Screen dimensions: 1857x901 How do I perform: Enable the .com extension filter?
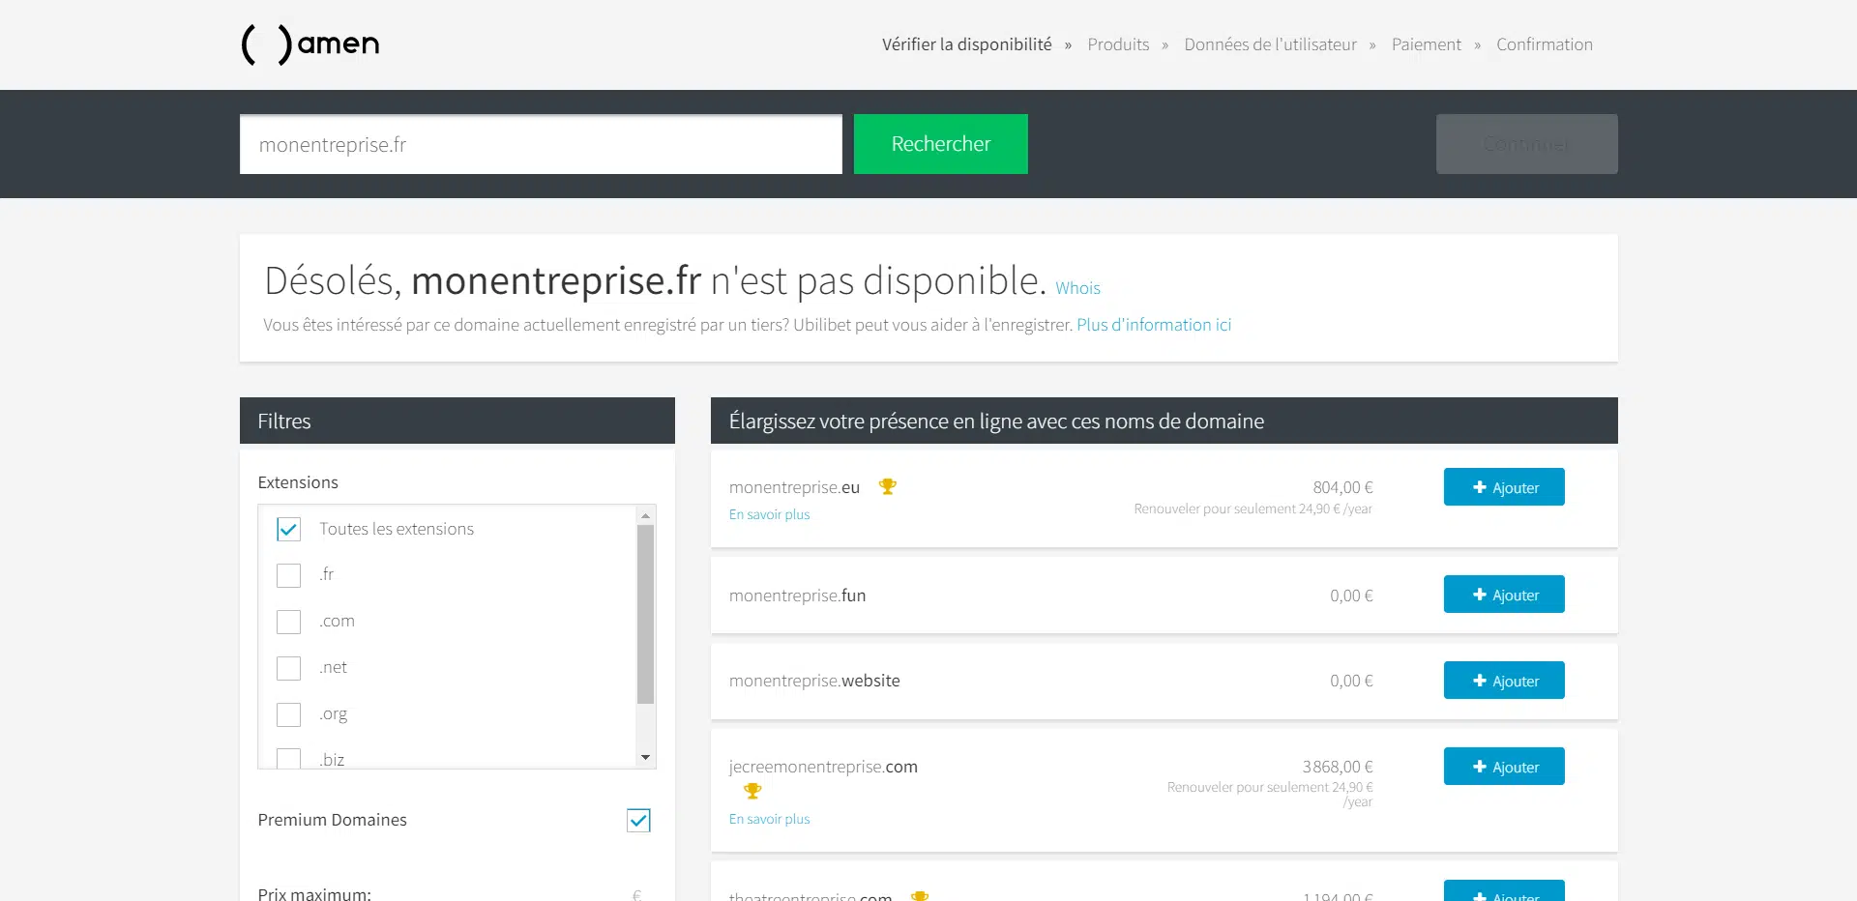[x=288, y=622]
